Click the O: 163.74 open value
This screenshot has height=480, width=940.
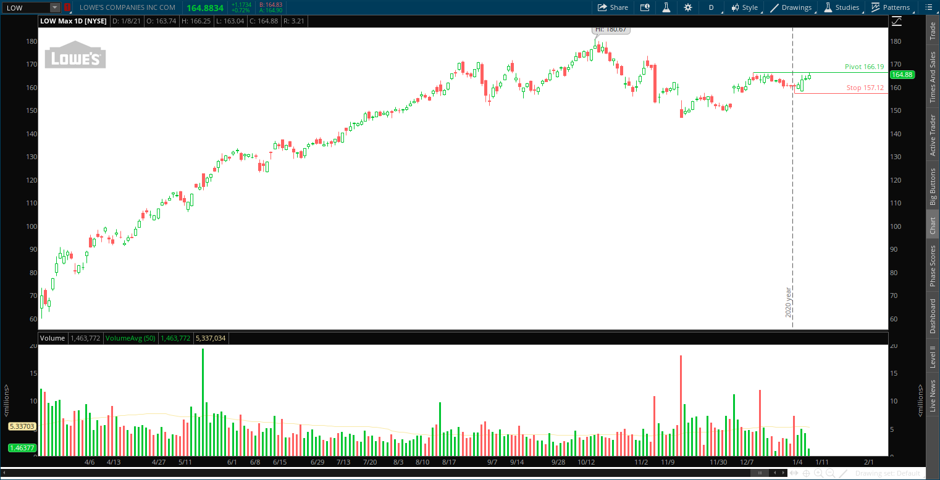click(x=162, y=21)
